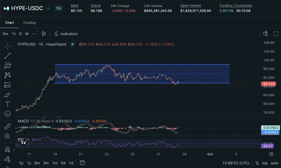
Task: Click the 24h Change value -3.000 / -3.26%
Action: pyautogui.click(x=123, y=11)
